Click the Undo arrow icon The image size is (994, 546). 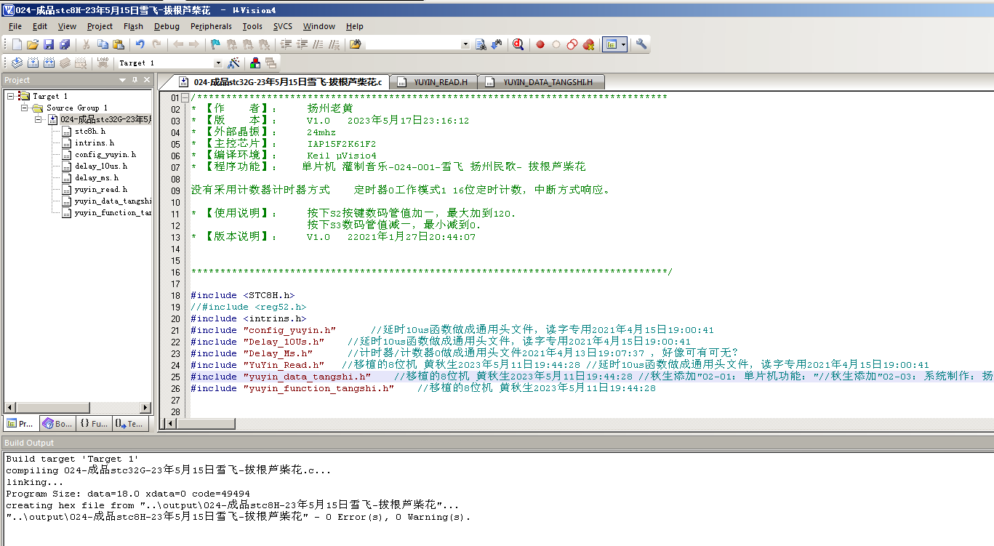(x=140, y=44)
